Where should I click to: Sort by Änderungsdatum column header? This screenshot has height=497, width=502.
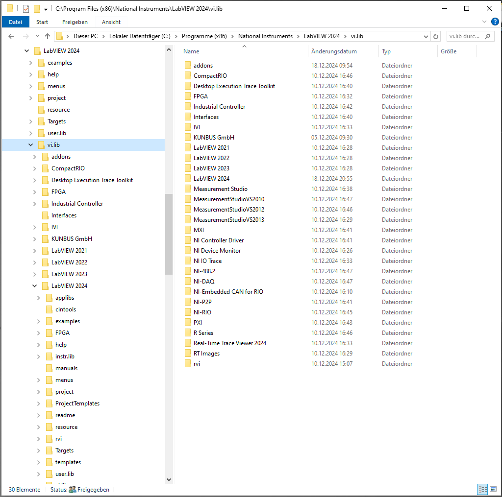point(334,51)
